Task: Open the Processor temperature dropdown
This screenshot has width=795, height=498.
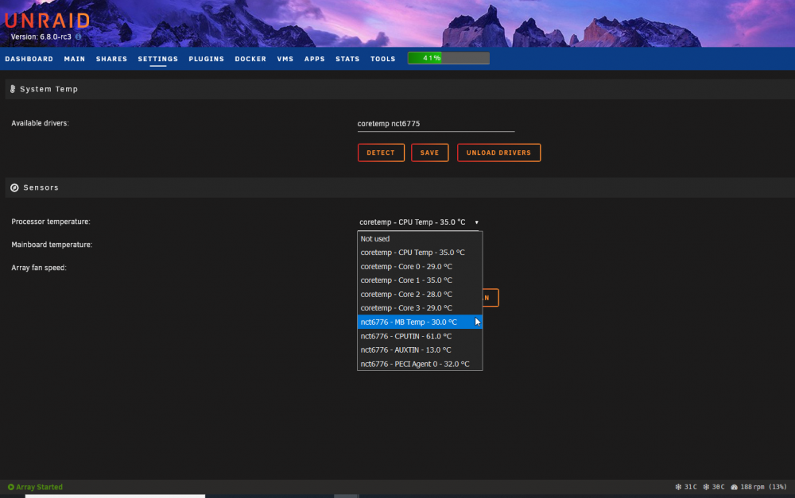Action: 419,222
